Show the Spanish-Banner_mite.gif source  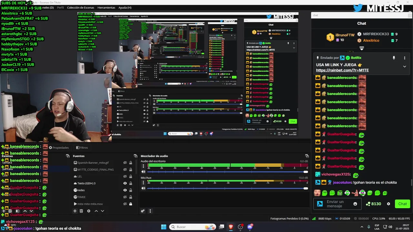click(x=125, y=163)
